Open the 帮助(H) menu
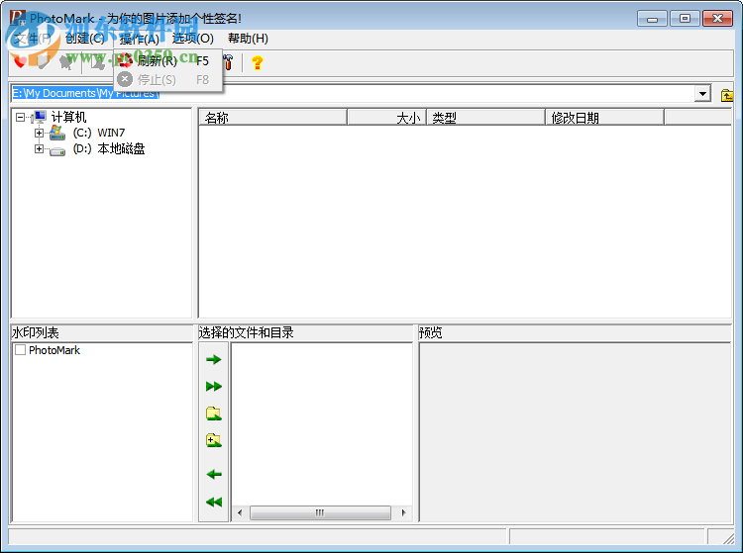Image resolution: width=743 pixels, height=553 pixels. click(248, 39)
